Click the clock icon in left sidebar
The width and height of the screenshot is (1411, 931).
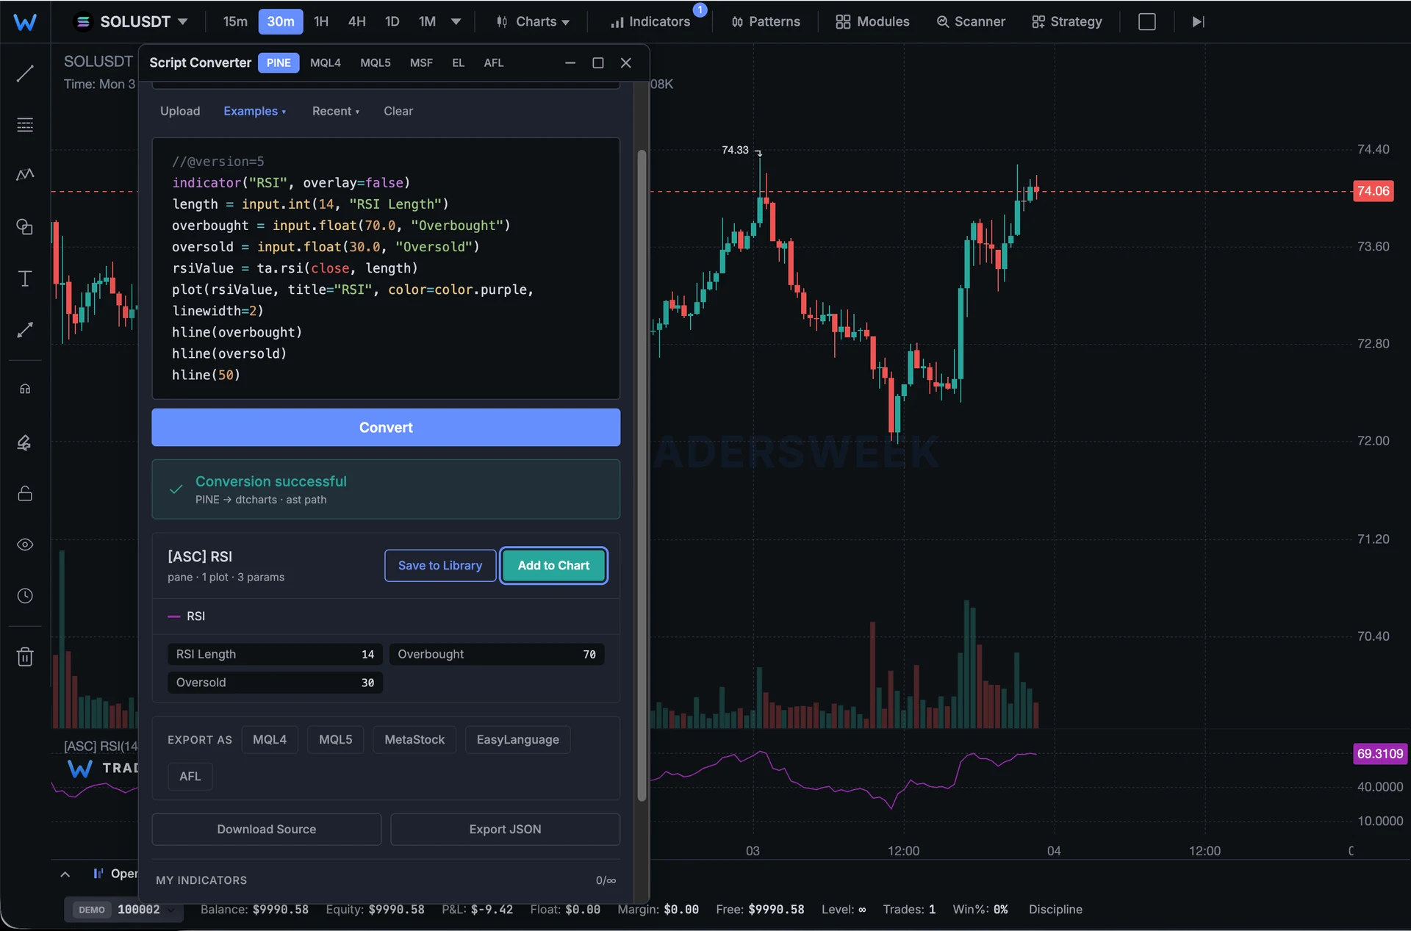25,596
